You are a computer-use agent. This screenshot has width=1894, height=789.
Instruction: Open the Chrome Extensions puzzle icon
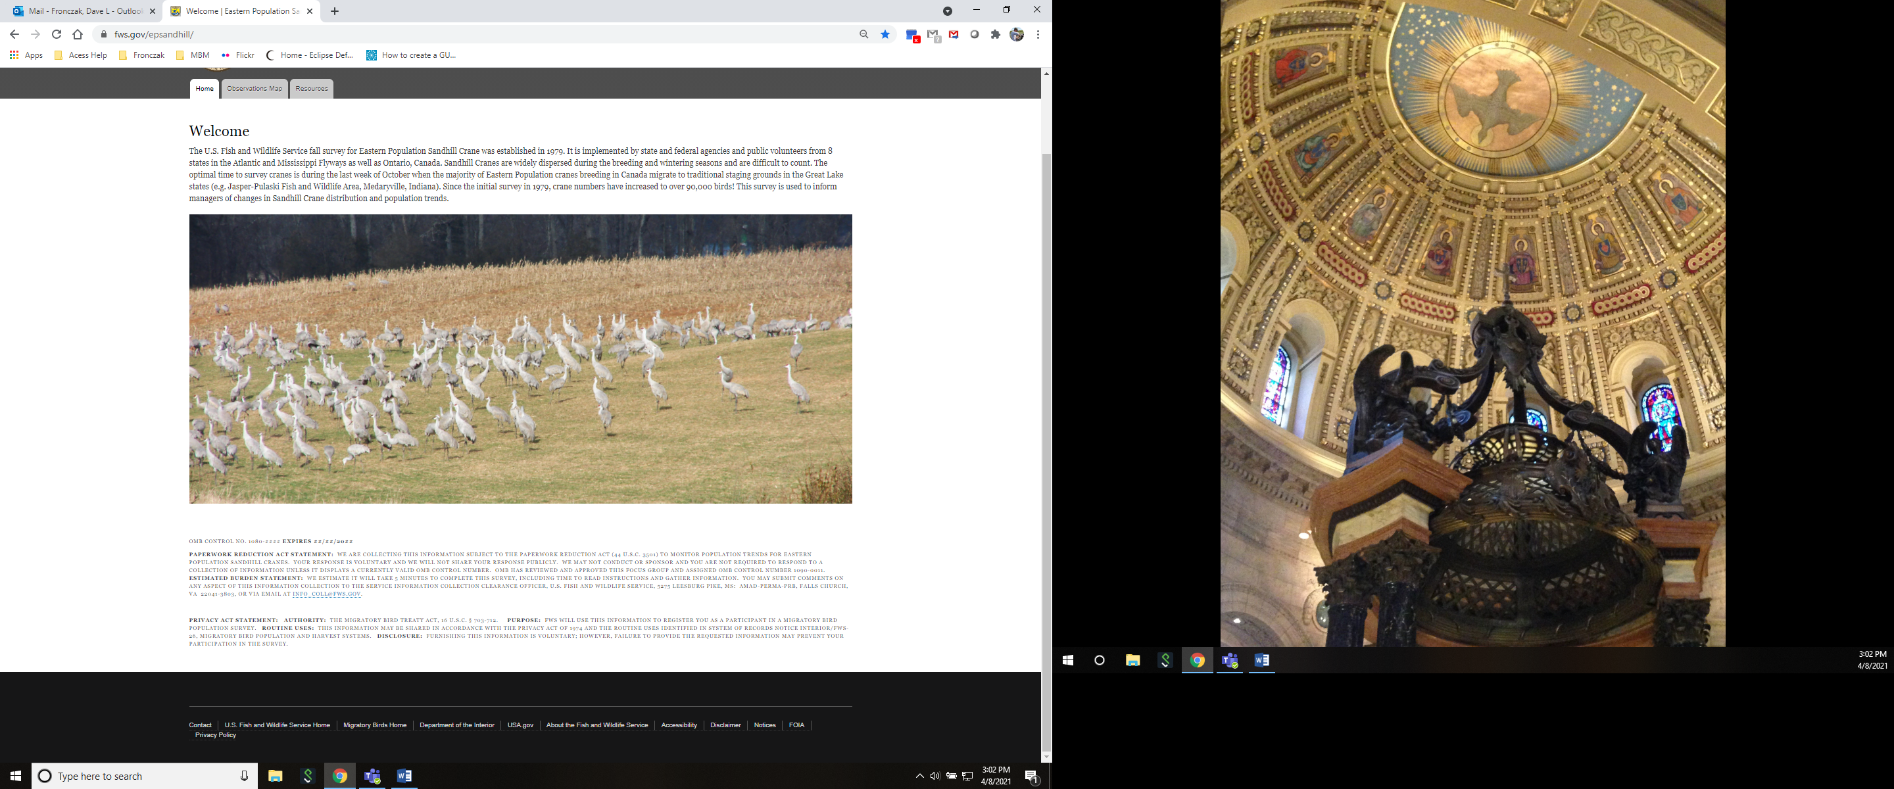tap(996, 35)
